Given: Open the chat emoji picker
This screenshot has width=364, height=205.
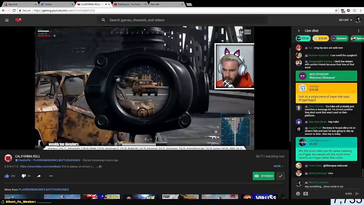Looking at the screenshot, I should click(x=298, y=194).
